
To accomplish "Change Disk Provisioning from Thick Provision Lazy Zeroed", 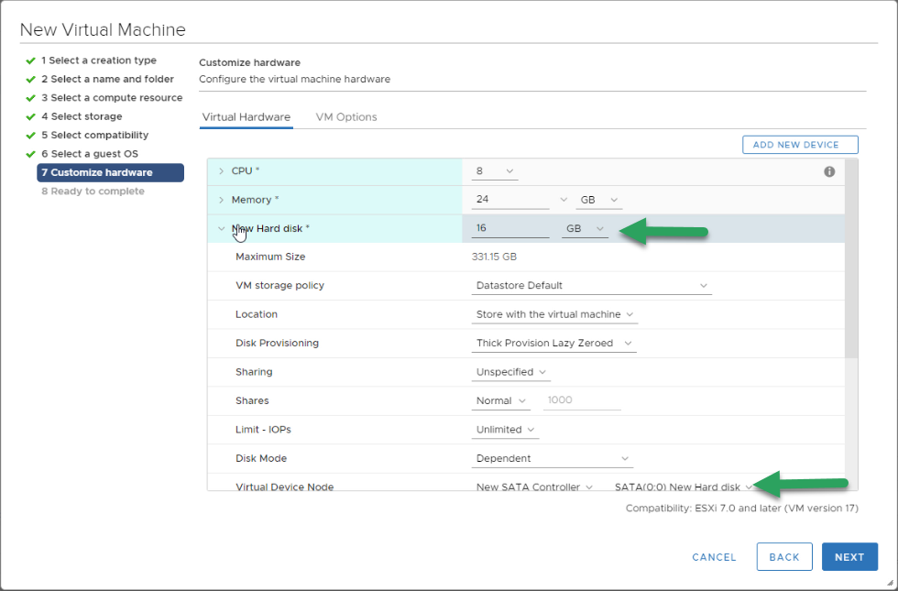I will tap(553, 343).
